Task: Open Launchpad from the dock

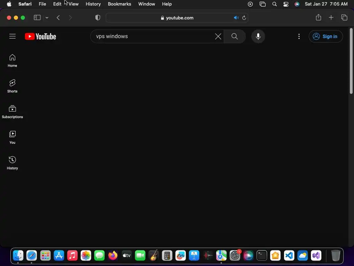Action: (x=45, y=256)
